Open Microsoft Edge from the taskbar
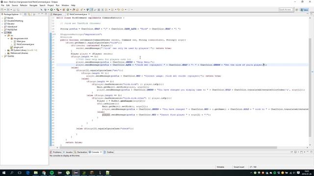The height and width of the screenshot is (176, 314). click(28, 173)
